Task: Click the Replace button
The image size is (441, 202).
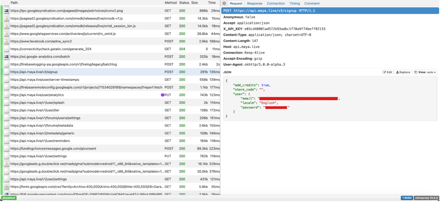Action: coord(403,72)
